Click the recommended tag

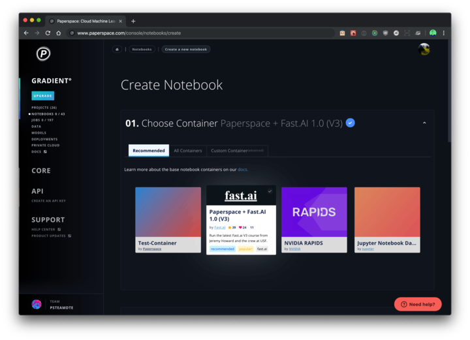pos(222,249)
